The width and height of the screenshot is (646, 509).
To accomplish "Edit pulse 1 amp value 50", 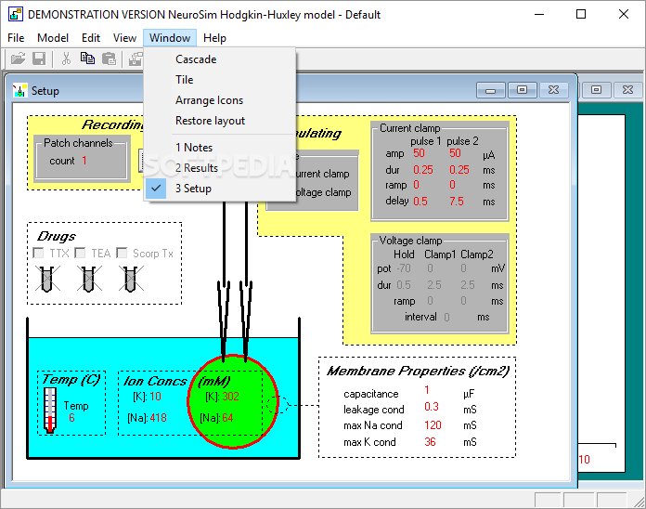I will (419, 153).
